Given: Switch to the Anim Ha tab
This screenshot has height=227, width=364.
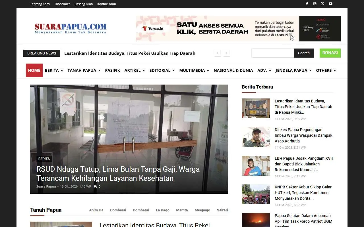Looking at the screenshot, I should 96,210.
